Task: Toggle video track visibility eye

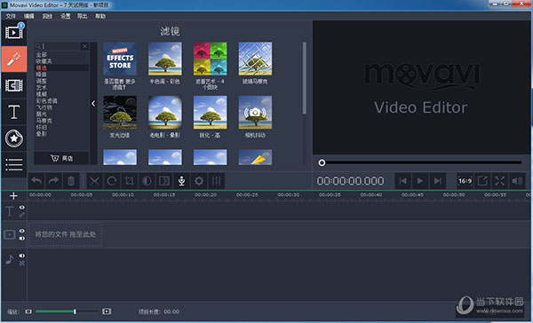Action: coord(21,231)
